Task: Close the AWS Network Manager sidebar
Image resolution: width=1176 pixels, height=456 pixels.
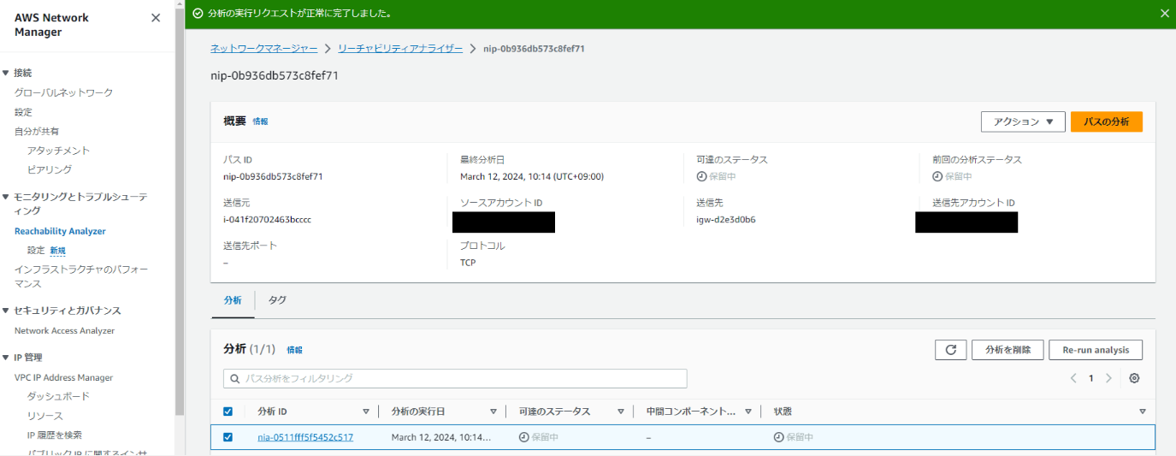Action: [x=155, y=18]
